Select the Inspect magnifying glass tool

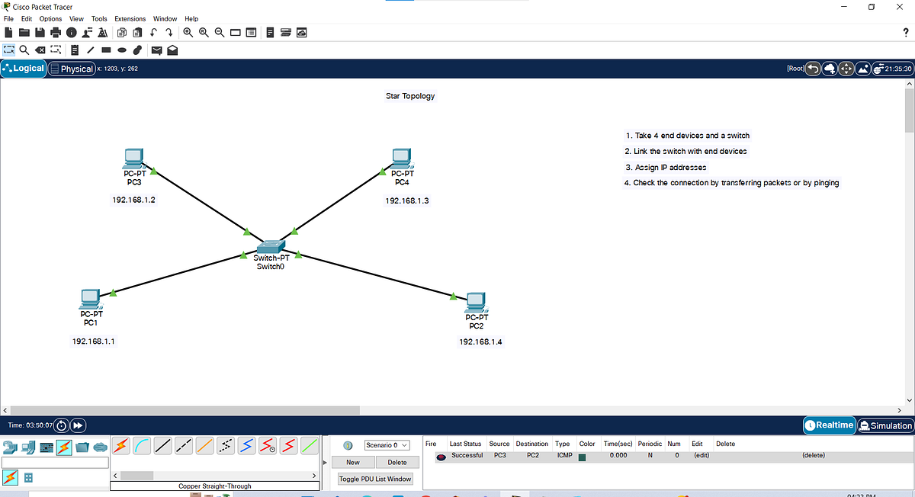[24, 50]
